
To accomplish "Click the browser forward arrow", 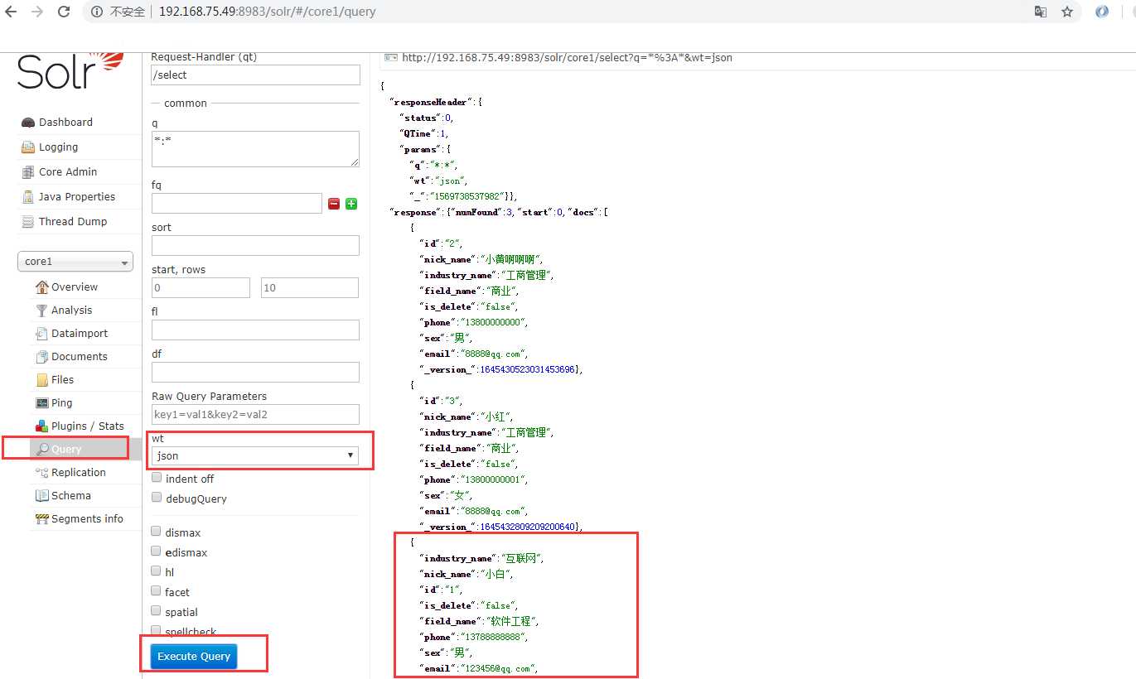I will [37, 12].
